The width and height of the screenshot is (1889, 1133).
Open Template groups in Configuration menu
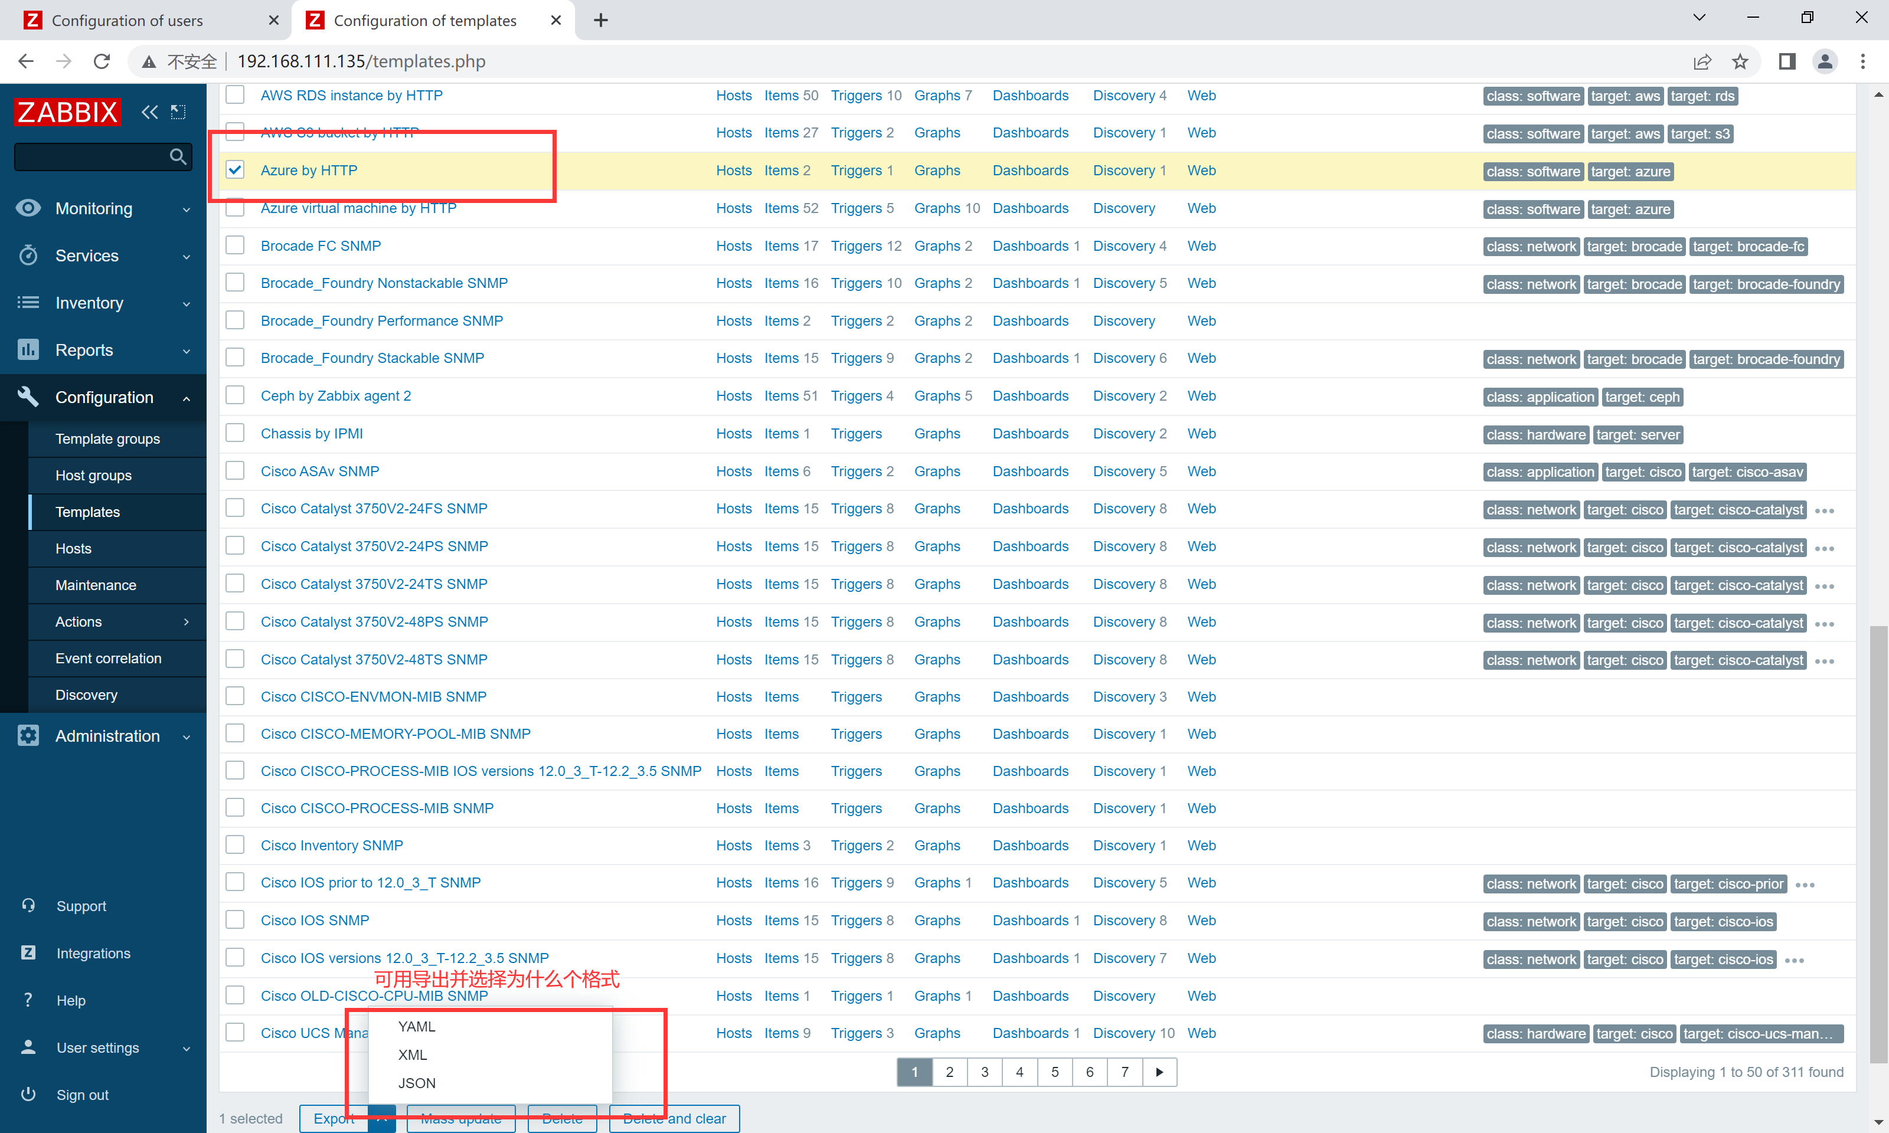[x=107, y=438]
